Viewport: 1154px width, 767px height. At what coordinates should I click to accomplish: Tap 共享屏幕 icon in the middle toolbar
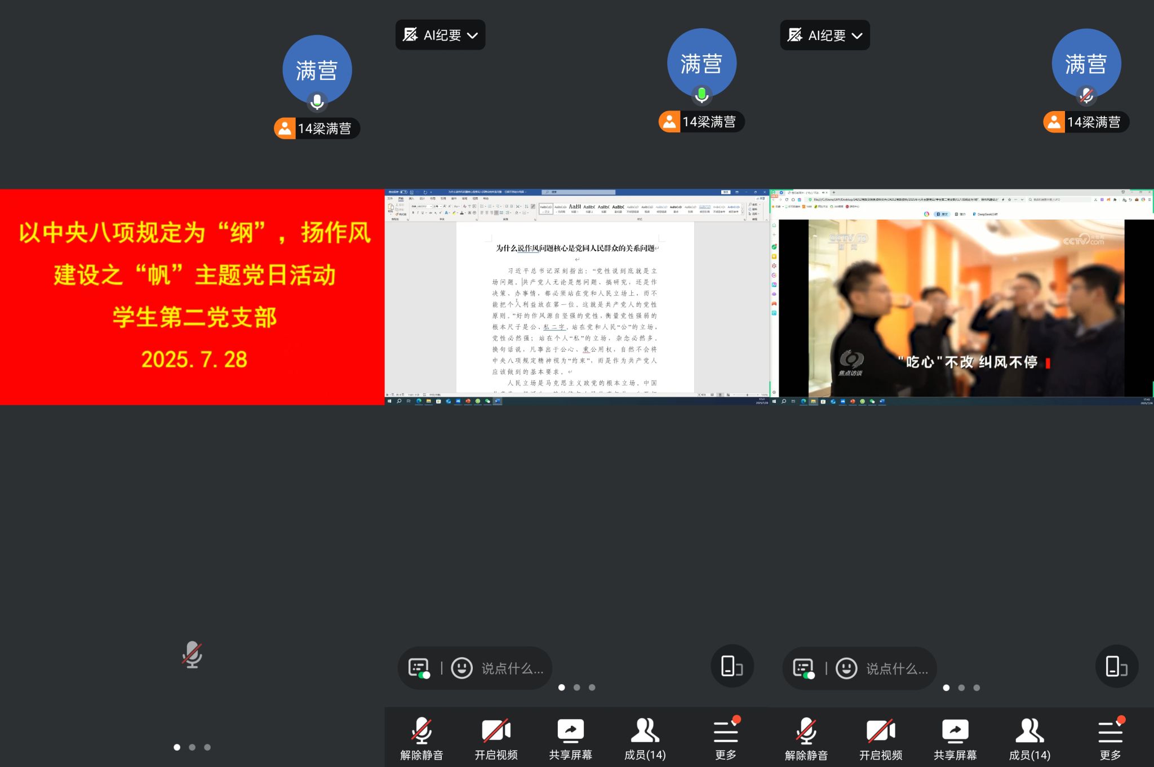pos(570,731)
